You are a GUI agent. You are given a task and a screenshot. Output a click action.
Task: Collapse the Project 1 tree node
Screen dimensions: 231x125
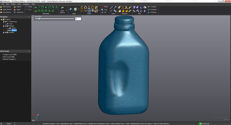(1, 19)
